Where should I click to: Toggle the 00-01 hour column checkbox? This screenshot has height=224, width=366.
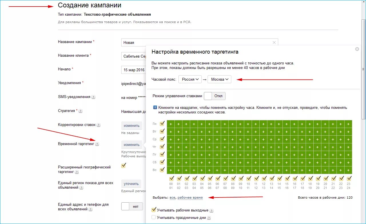171,179
